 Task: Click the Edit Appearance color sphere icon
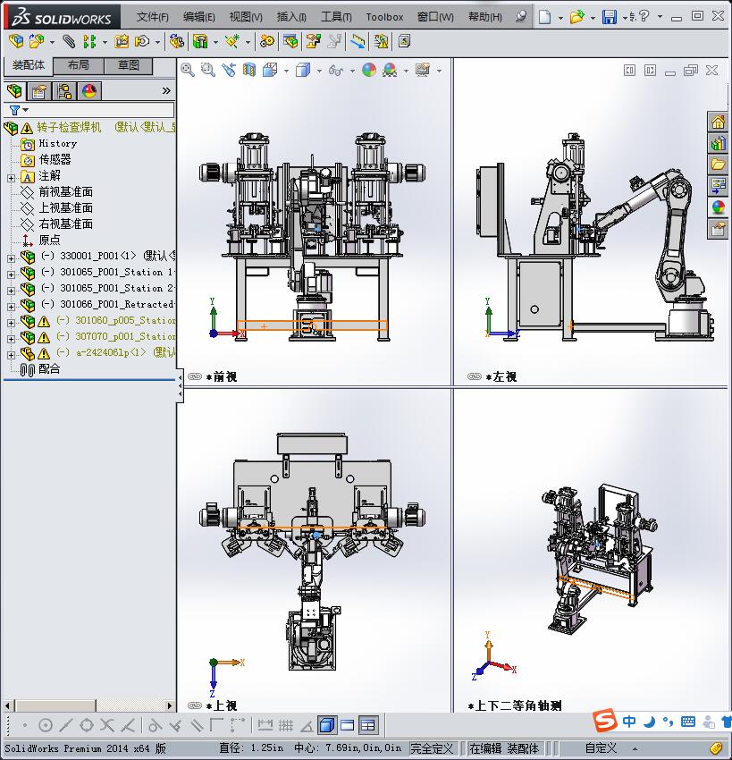[x=369, y=70]
